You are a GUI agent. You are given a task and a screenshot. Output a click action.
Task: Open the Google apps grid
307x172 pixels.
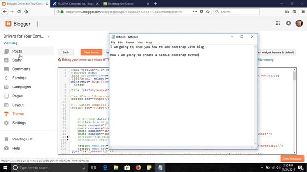pyautogui.click(x=278, y=23)
